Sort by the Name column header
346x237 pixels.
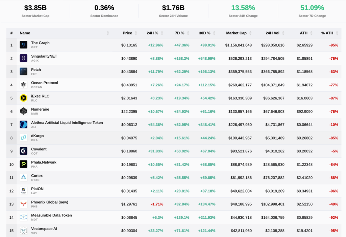click(x=25, y=33)
